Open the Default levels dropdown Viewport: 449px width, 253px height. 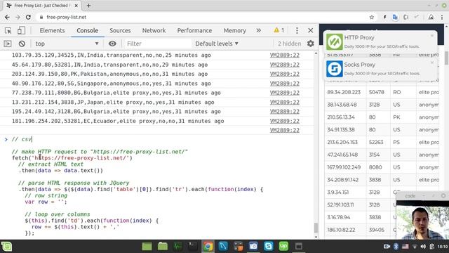click(x=217, y=44)
